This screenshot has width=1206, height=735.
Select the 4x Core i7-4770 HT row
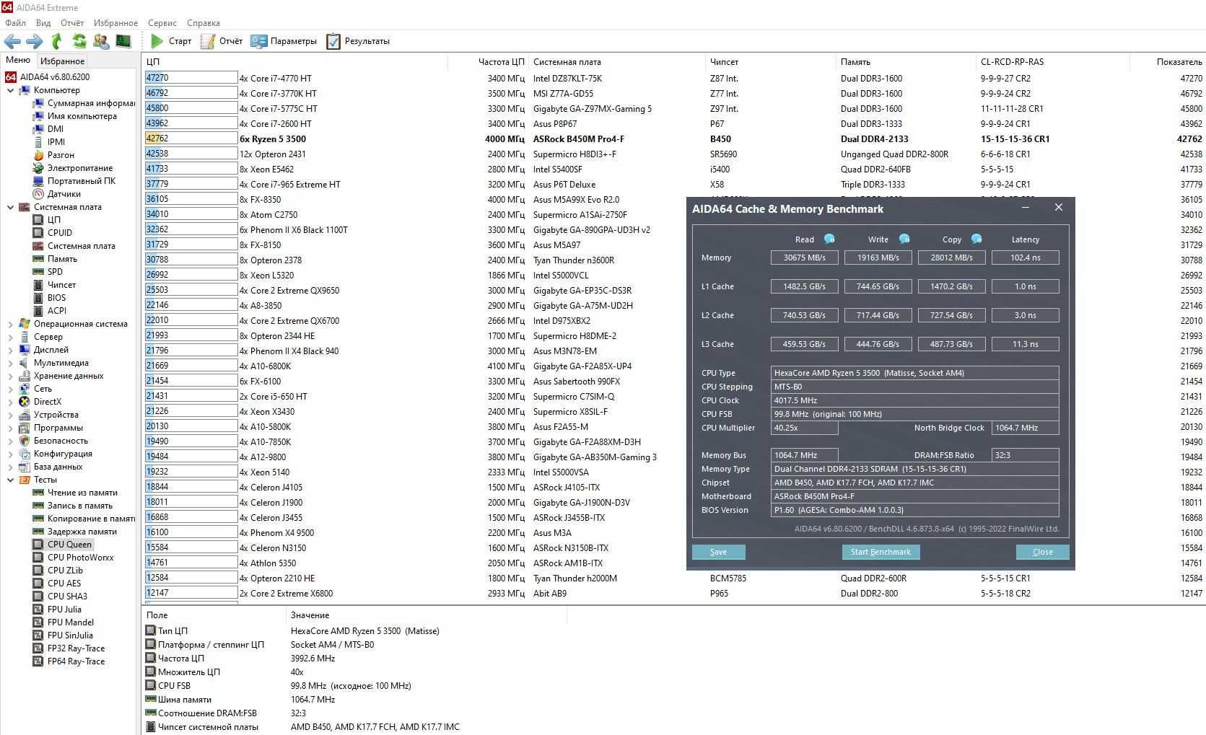click(x=674, y=79)
